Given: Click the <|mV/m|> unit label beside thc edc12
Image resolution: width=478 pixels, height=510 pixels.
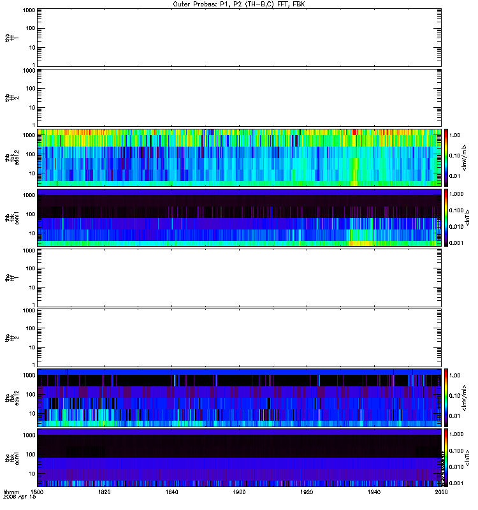Looking at the screenshot, I should point(465,398).
